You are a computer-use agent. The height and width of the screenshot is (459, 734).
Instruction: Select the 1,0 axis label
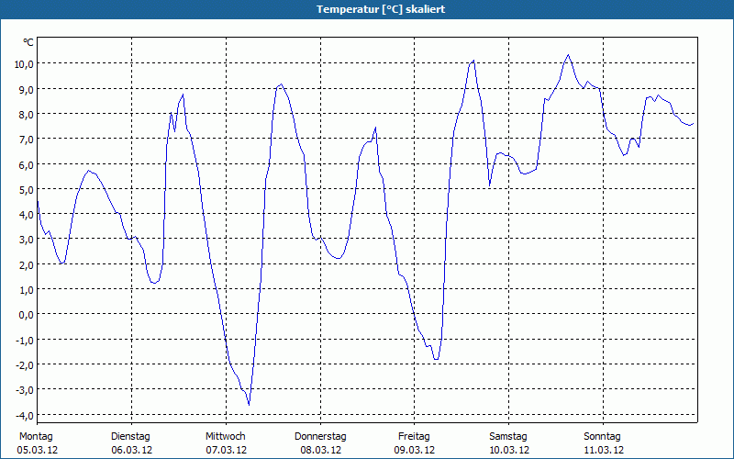point(27,290)
